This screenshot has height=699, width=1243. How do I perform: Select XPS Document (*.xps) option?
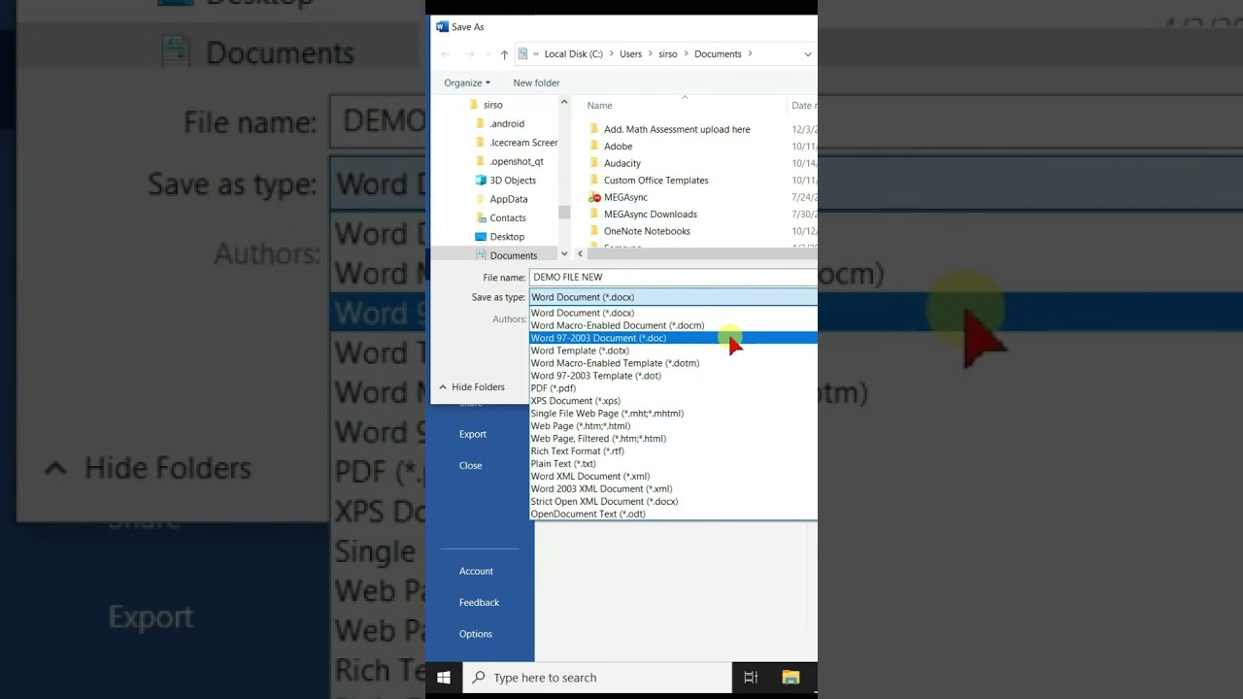[x=674, y=401]
